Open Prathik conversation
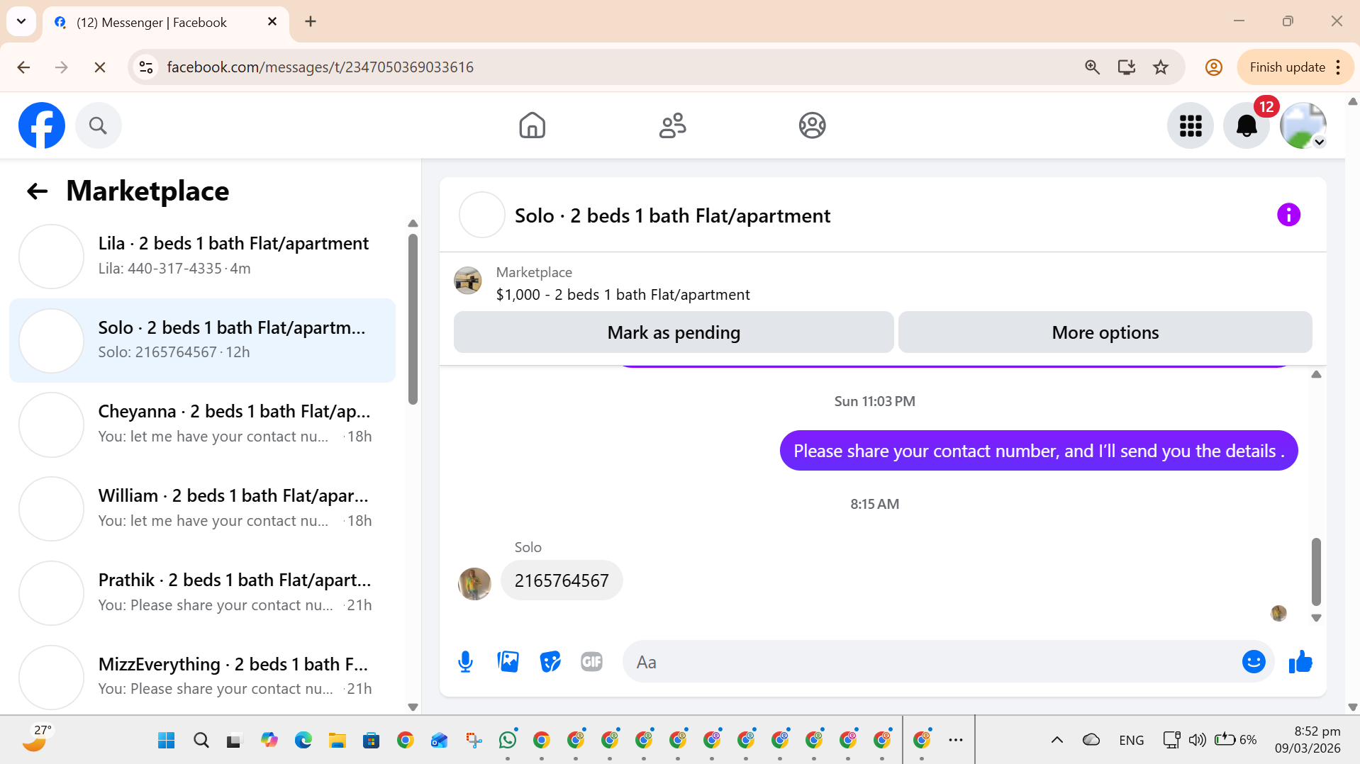This screenshot has height=764, width=1360. [202, 592]
